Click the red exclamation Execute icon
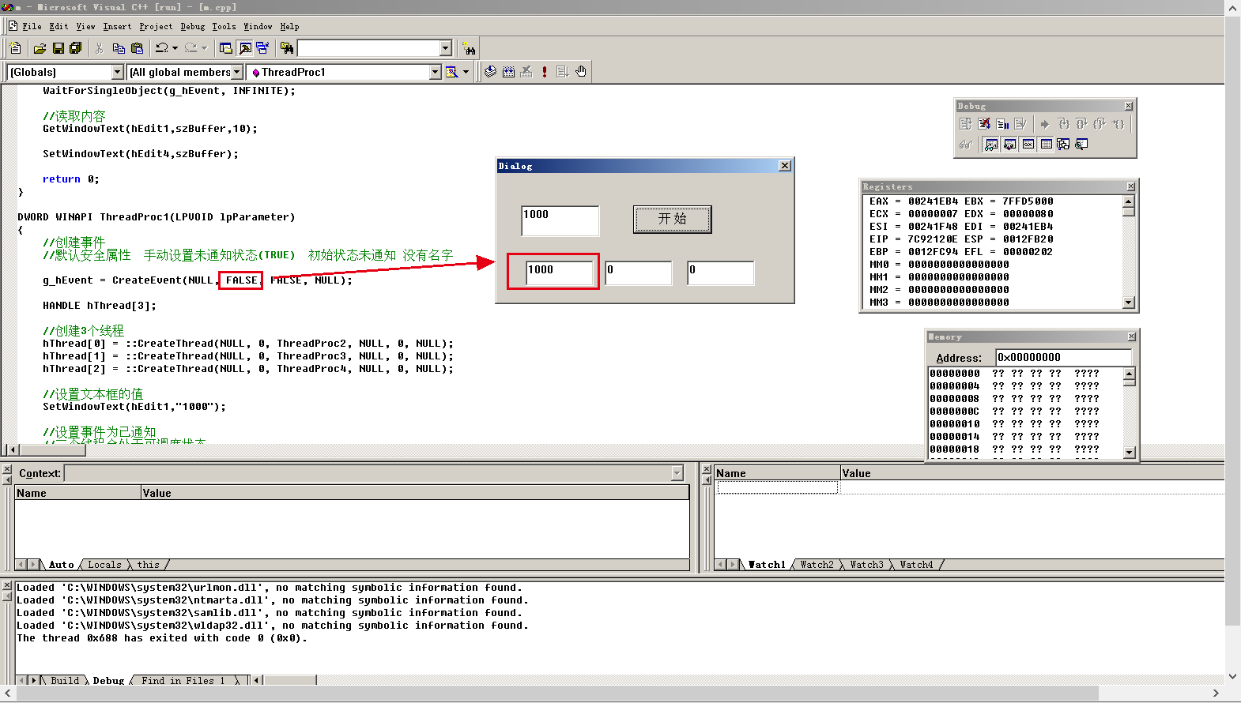 (x=544, y=72)
